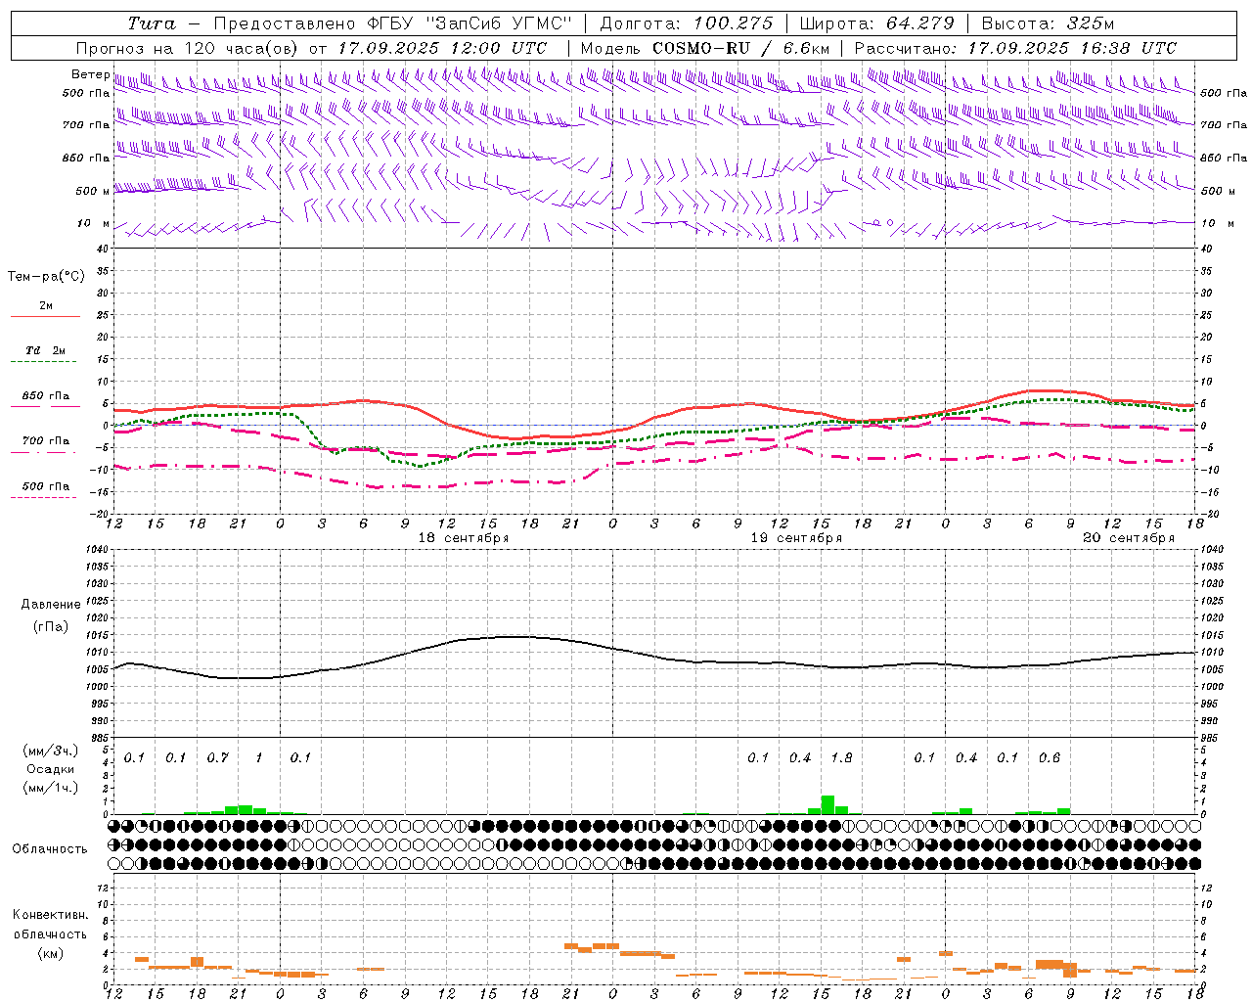Select the longitude value "Долгота: 100.275"
1252x1002 pixels.
tap(686, 23)
